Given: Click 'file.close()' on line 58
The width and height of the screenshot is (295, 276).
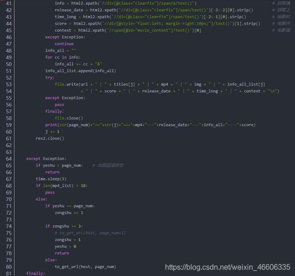Looking at the screenshot, I should 69,118.
